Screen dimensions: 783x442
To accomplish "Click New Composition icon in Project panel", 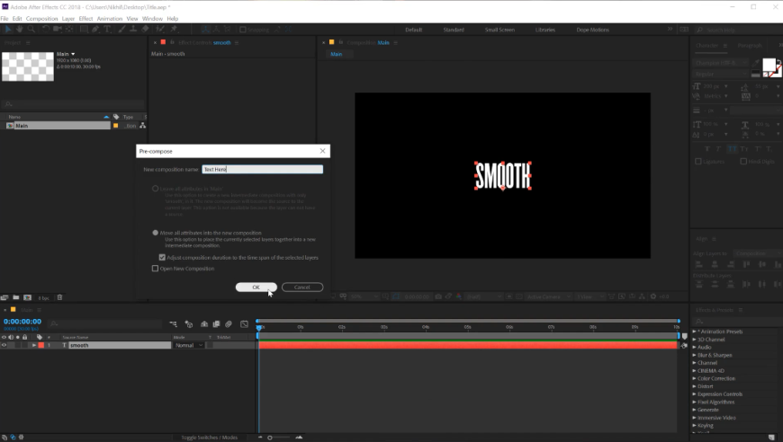I will (x=28, y=297).
